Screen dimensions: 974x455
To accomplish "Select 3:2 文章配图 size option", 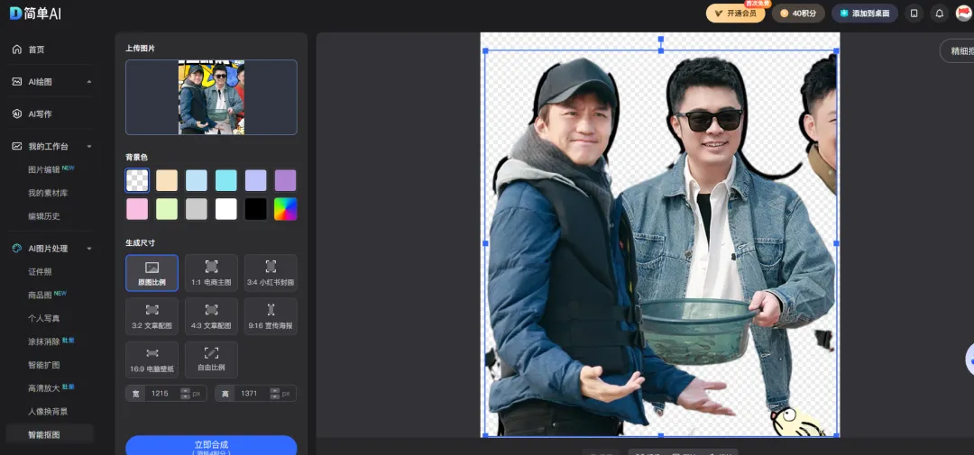I will pos(152,316).
